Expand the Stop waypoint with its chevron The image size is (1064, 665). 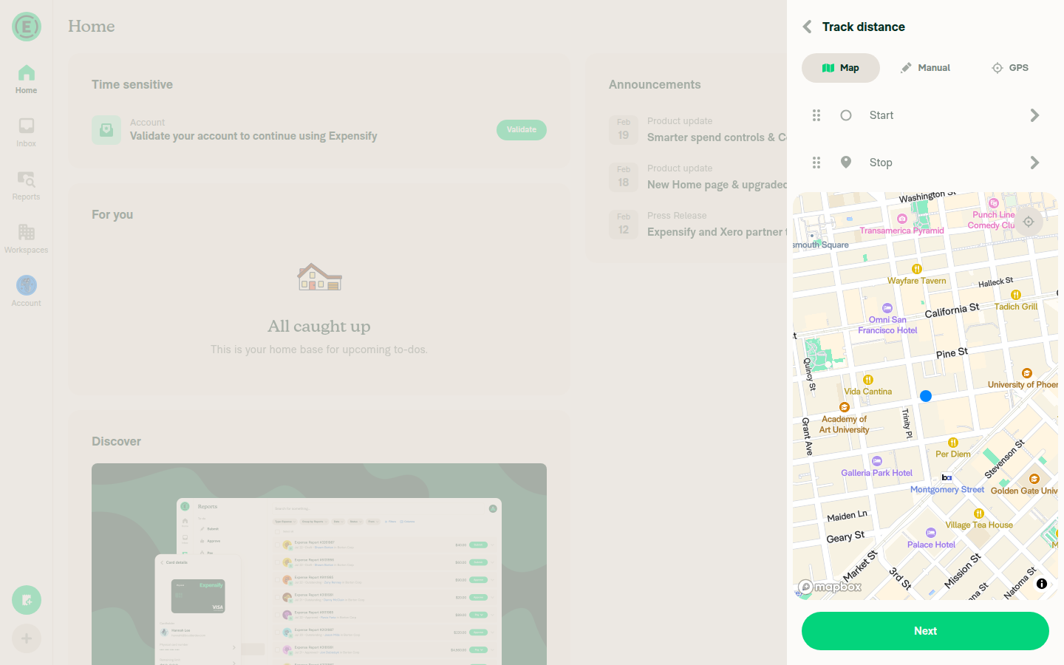point(1034,162)
